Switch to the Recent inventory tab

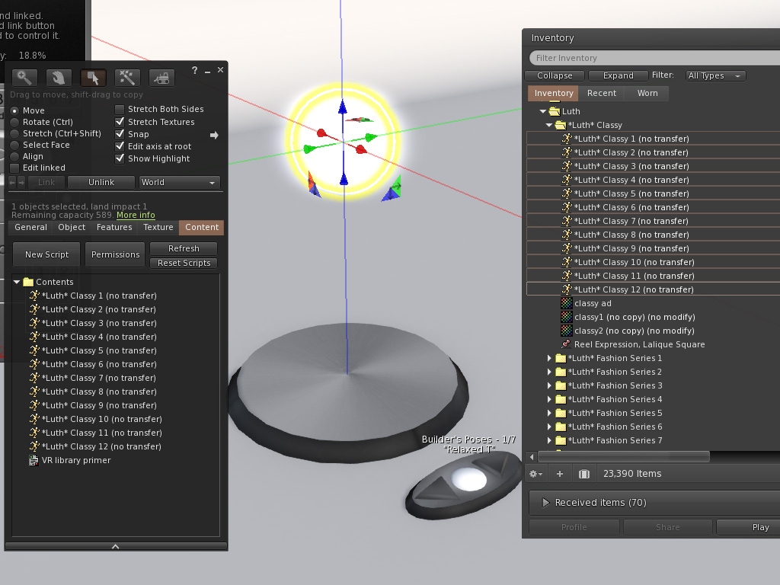[602, 93]
